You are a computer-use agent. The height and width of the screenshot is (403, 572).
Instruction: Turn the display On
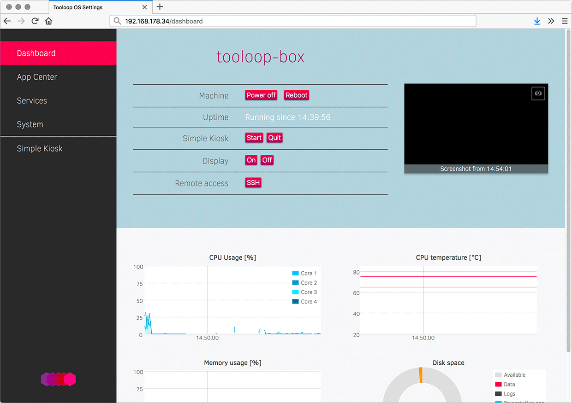[x=251, y=160]
